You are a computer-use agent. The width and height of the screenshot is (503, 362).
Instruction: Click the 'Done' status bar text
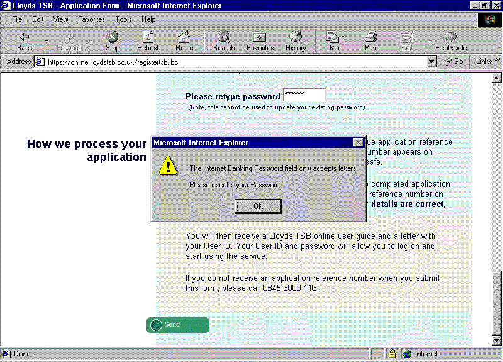coord(22,354)
